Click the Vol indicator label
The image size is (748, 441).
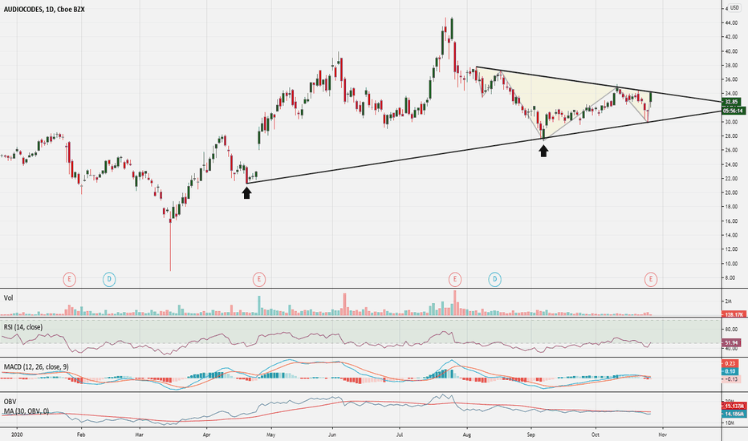coord(8,298)
